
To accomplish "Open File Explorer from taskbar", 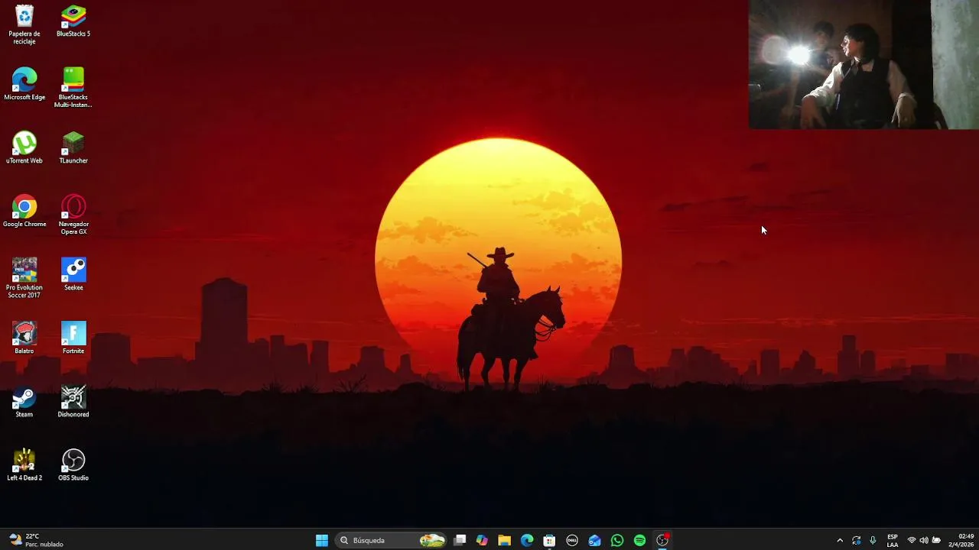I will (x=504, y=540).
